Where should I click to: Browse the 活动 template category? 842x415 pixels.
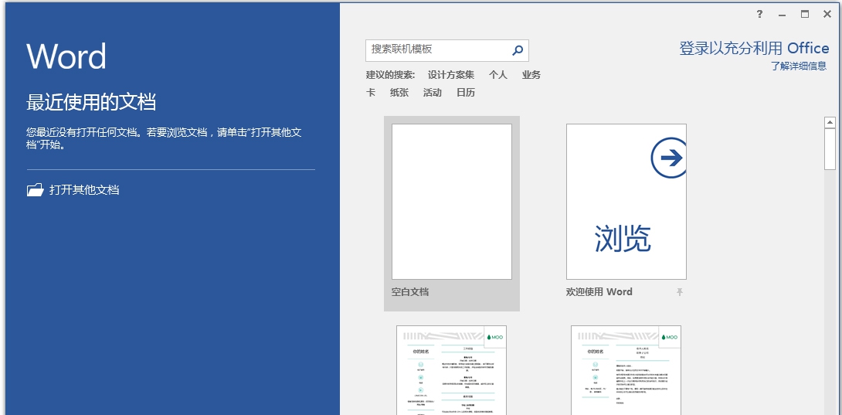433,93
